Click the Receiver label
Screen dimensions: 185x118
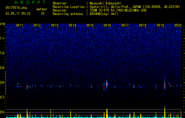pyautogui.click(x=60, y=10)
